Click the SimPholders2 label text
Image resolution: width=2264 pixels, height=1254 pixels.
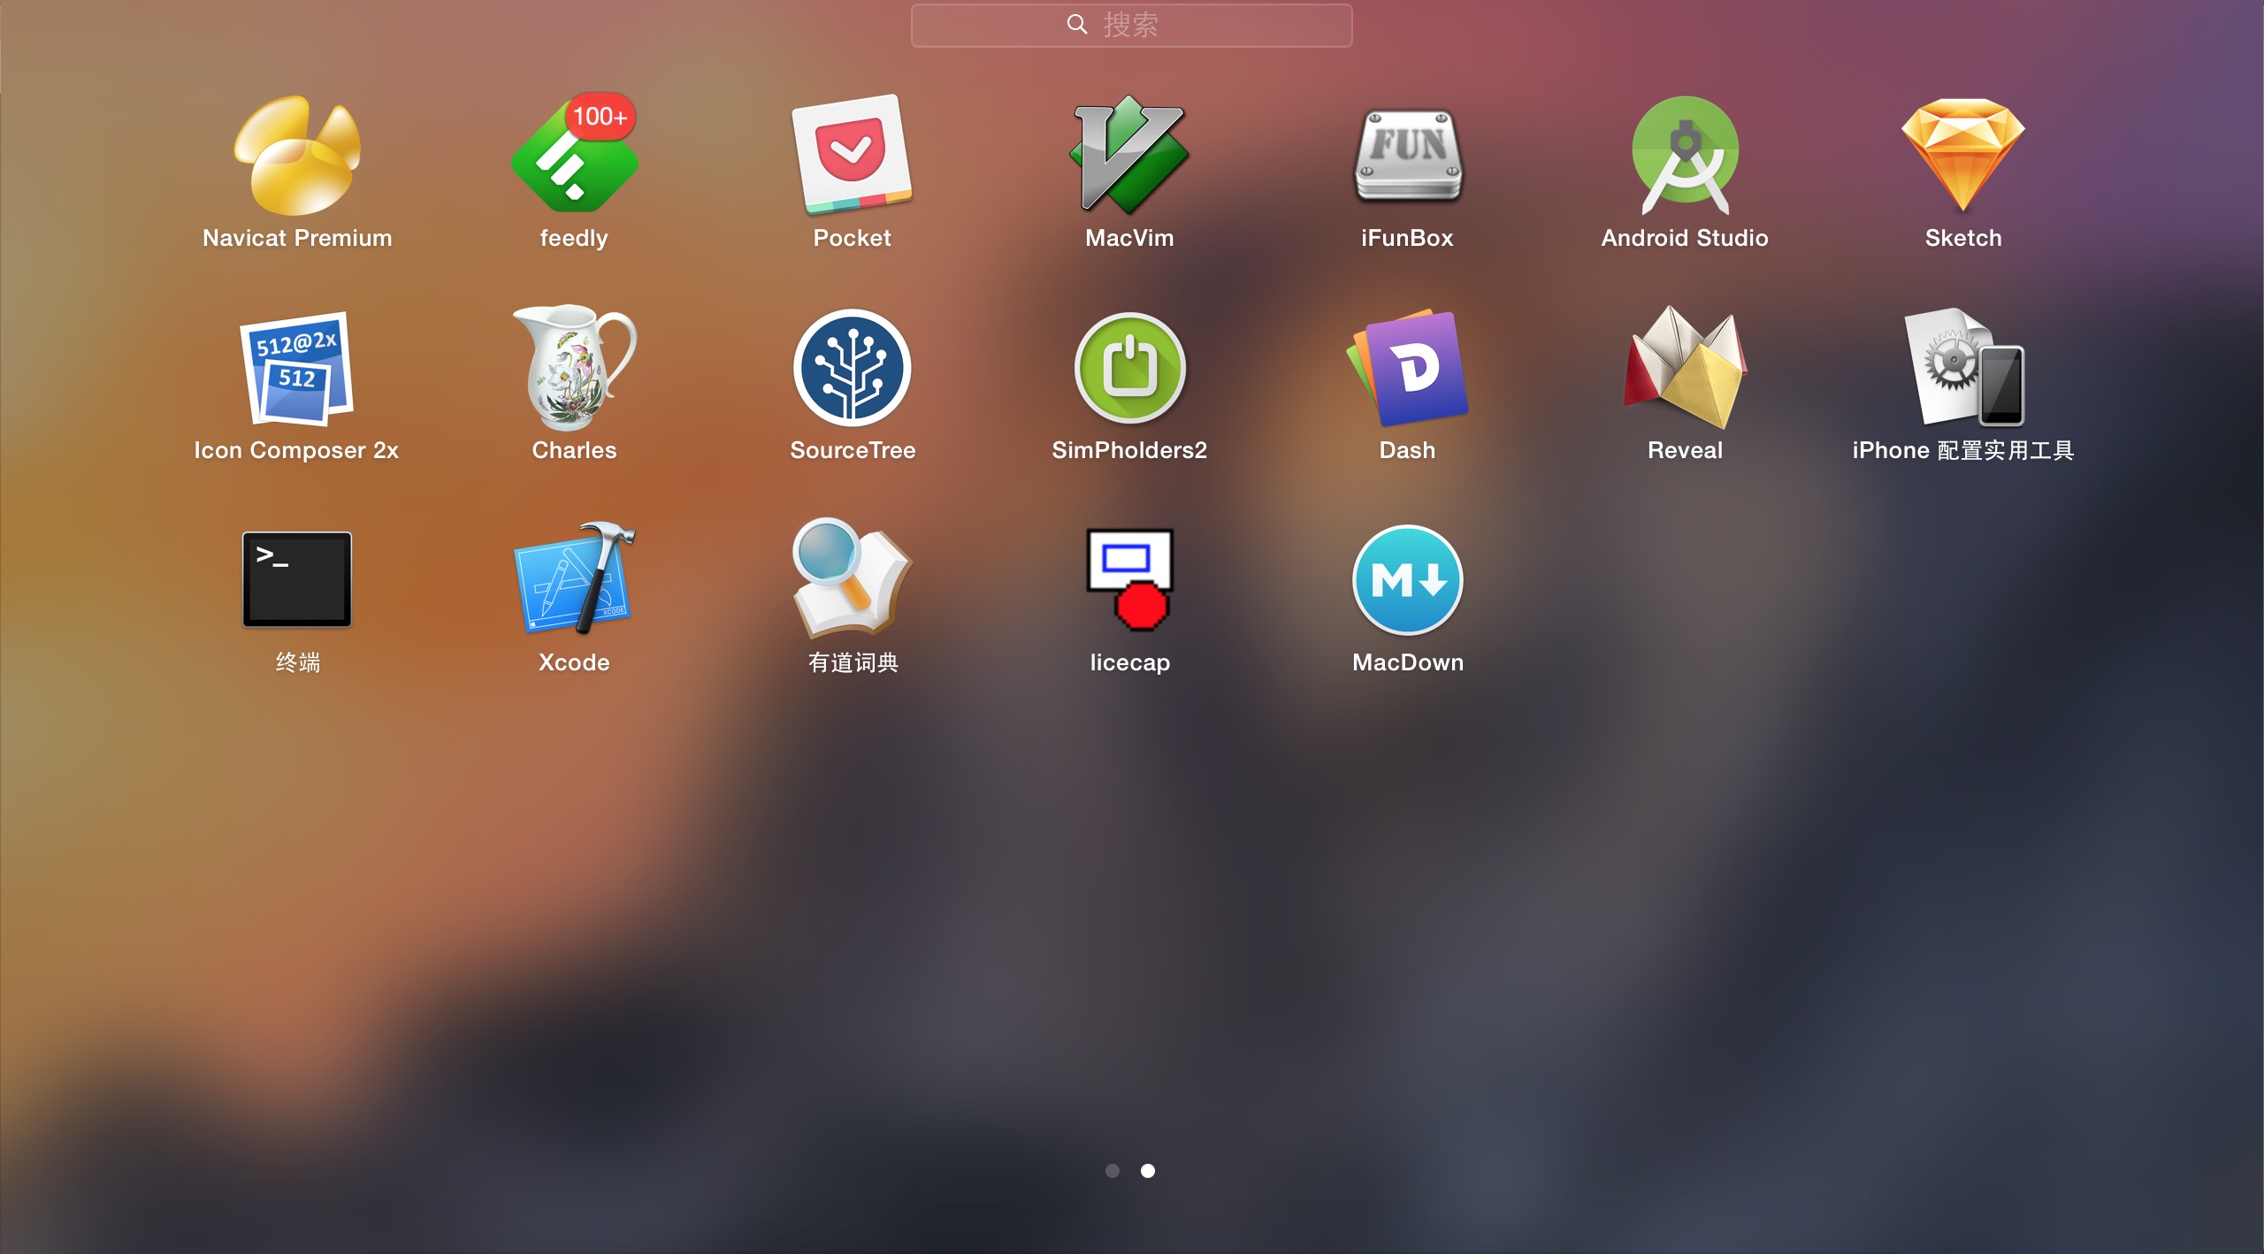click(1129, 450)
